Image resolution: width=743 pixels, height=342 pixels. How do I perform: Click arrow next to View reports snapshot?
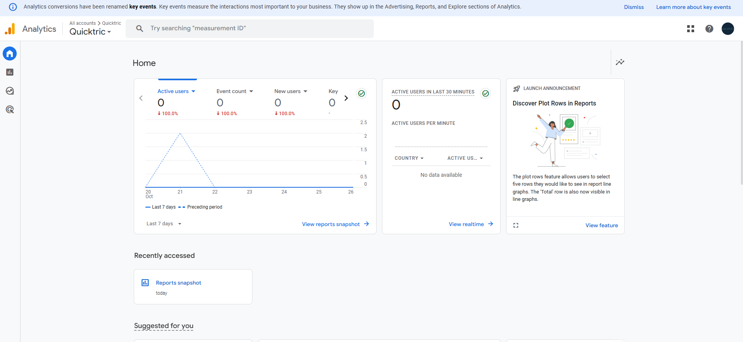pyautogui.click(x=366, y=224)
